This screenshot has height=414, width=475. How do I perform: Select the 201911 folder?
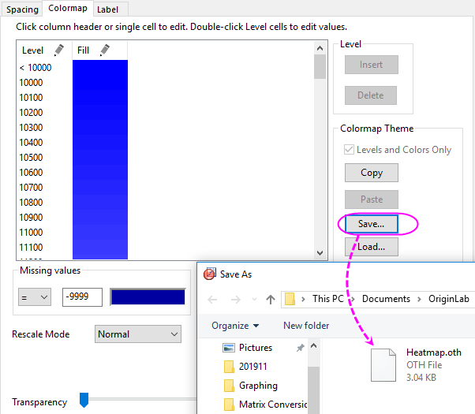[254, 367]
